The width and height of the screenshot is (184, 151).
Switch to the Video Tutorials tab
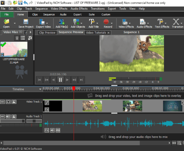coord(96,33)
